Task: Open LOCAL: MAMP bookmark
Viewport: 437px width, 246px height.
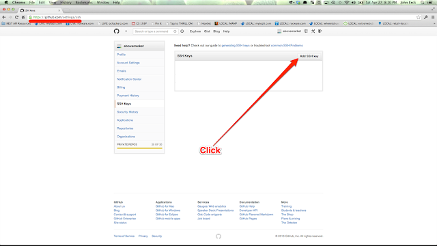Action: 226,24
